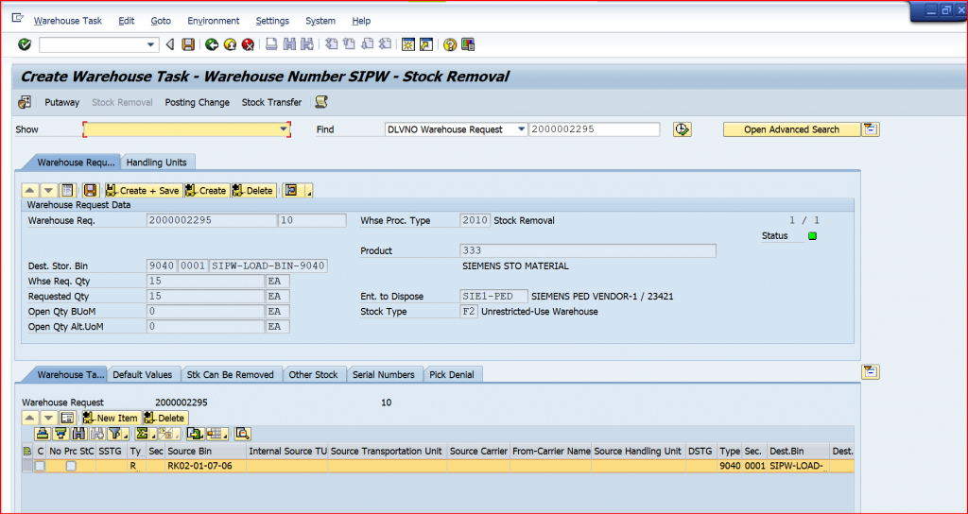Open the DLVNO Warehouse Request find dropdown

[x=521, y=128]
